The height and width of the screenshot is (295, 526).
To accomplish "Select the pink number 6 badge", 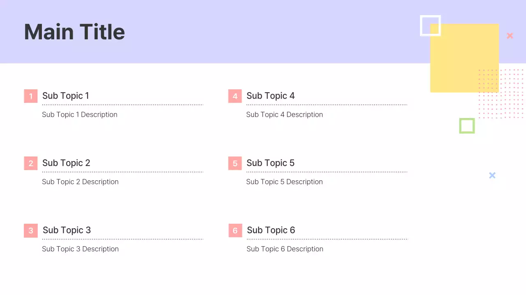I will pos(235,231).
